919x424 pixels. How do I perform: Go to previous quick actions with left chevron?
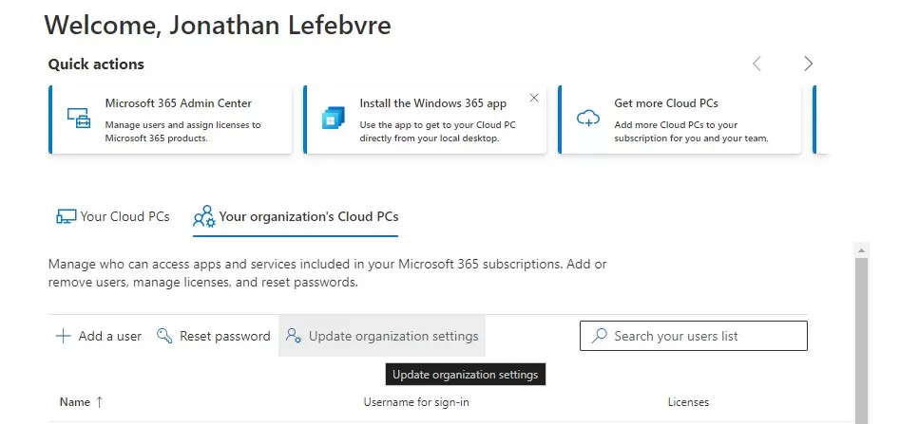click(756, 64)
